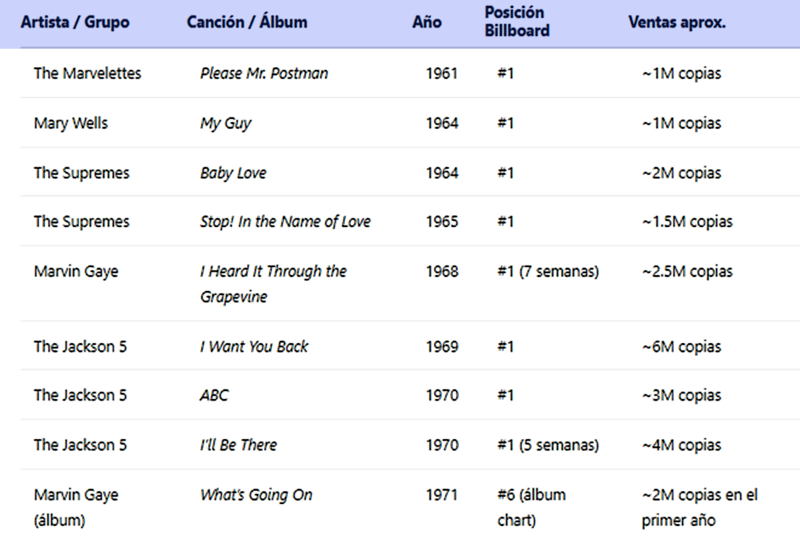Image resolution: width=800 pixels, height=556 pixels.
Task: Click the #6 (álbum chart) cell
Action: pos(531,507)
